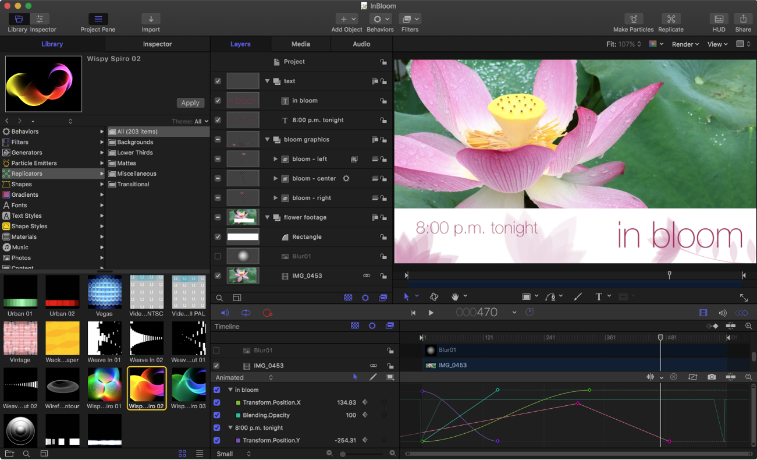Viewport: 757px width, 460px height.
Task: Switch to the Inspector tab
Action: pos(157,44)
